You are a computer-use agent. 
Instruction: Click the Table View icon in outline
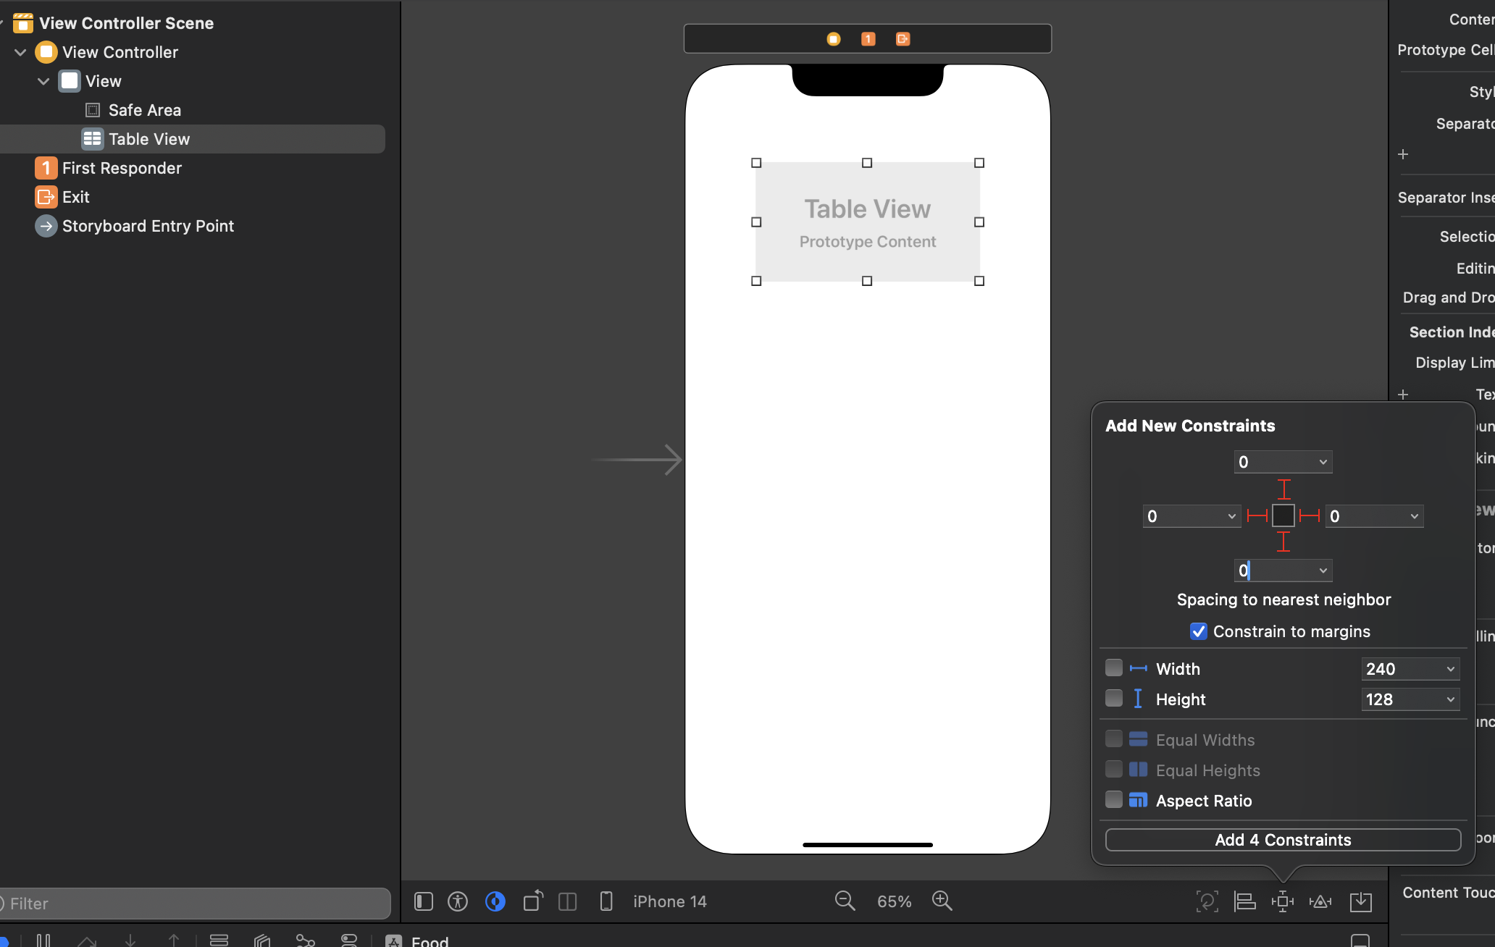pyautogui.click(x=92, y=139)
